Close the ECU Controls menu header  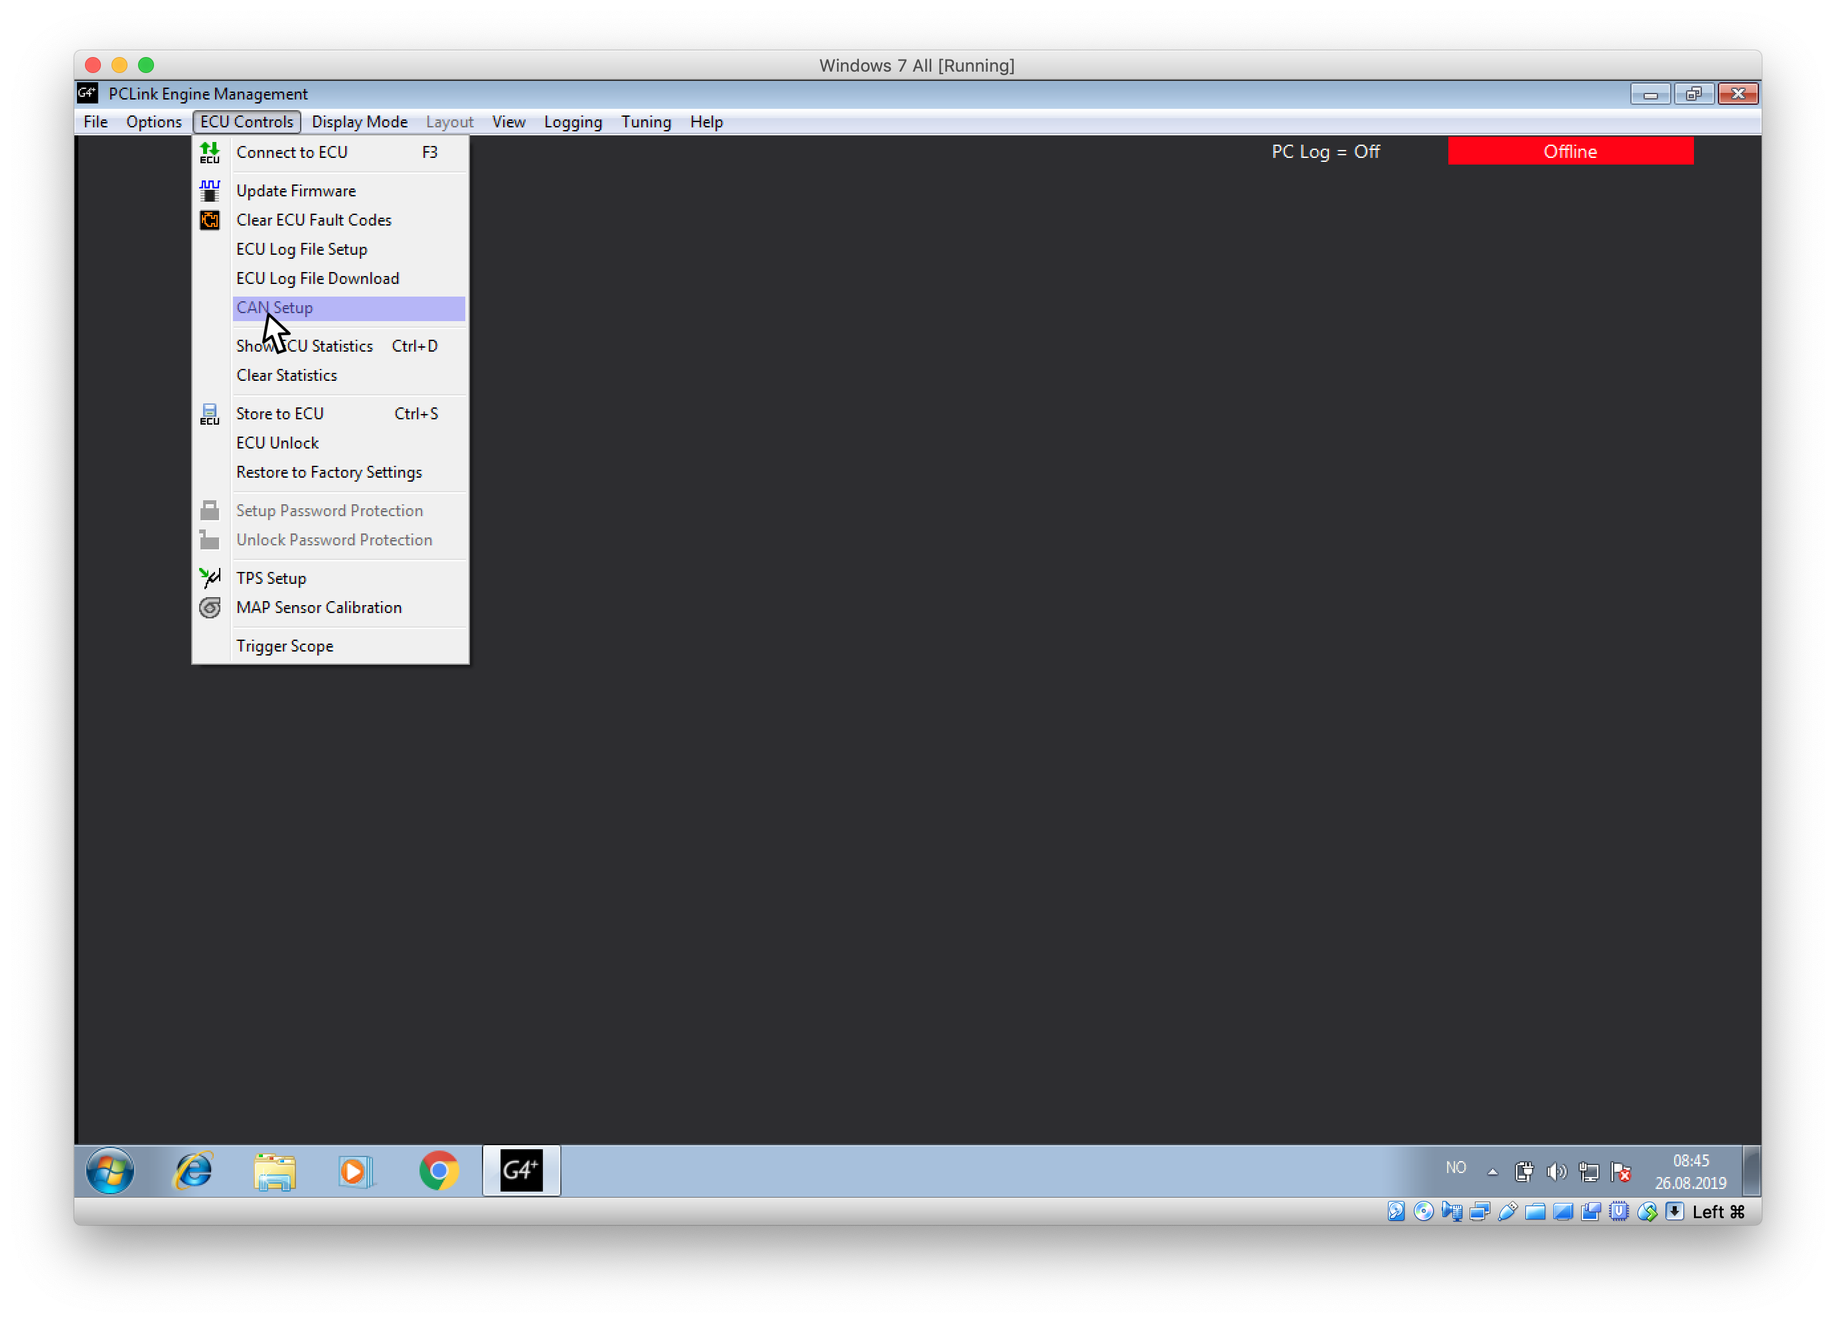coord(247,122)
